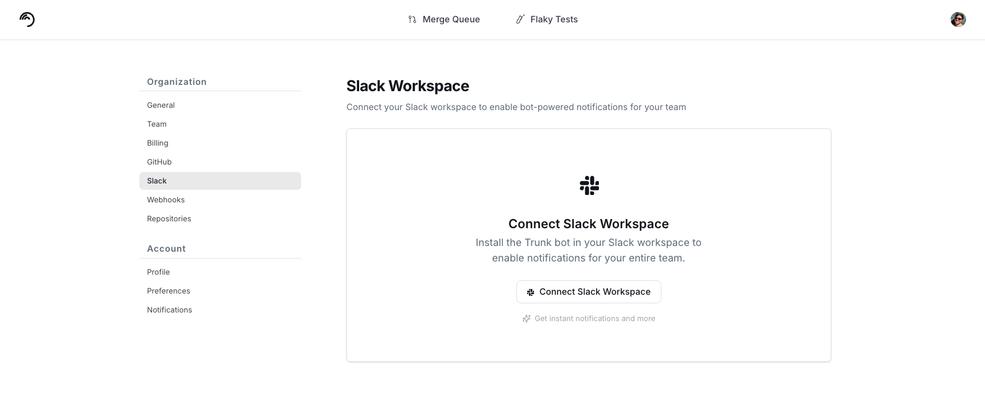Click the sparkle icon beside instant notifications
Viewport: 985px width, 418px height.
click(x=526, y=319)
